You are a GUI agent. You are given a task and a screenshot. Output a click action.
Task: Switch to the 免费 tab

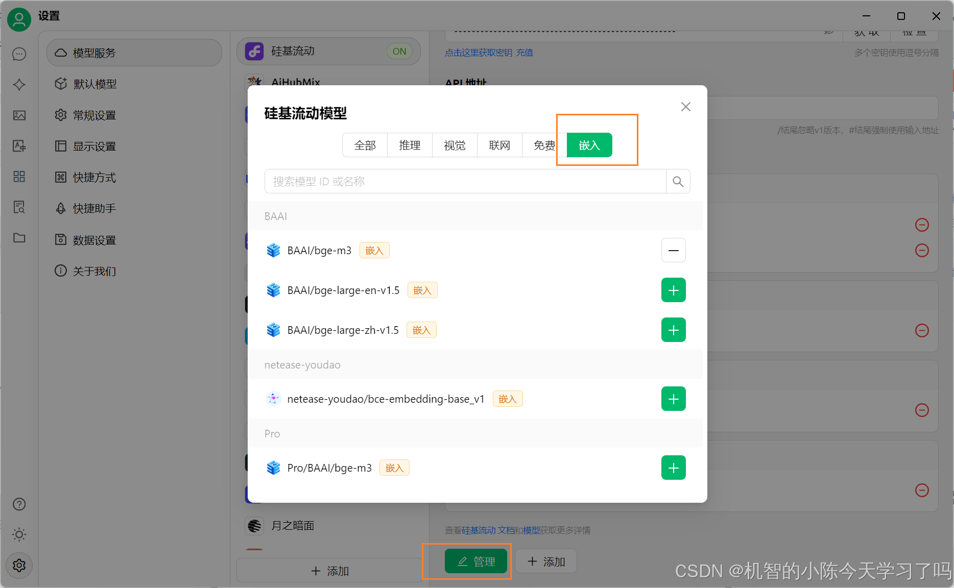click(544, 145)
